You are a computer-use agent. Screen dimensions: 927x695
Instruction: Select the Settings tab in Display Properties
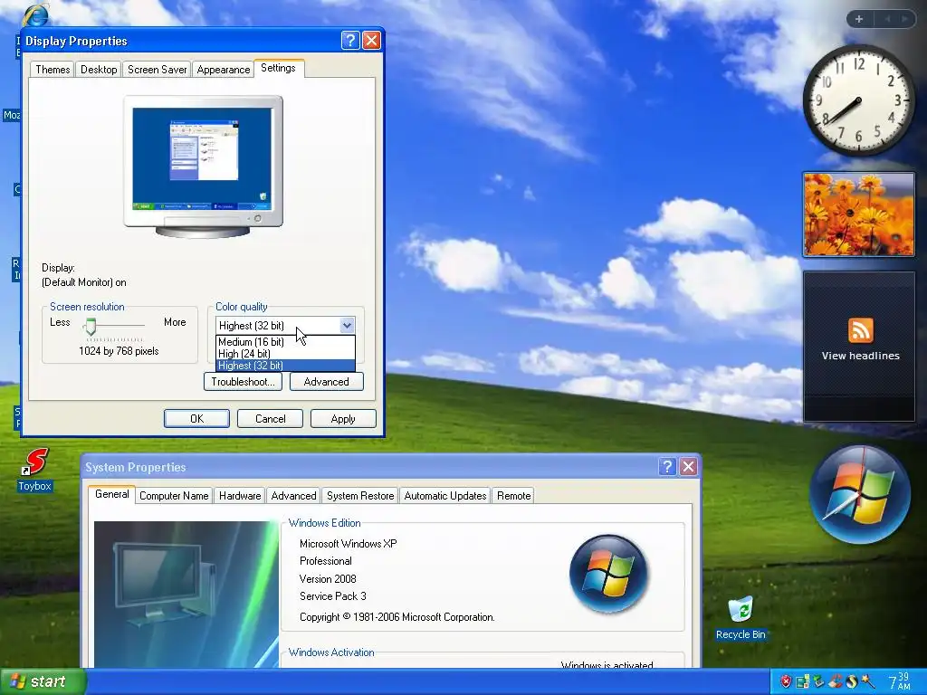pyautogui.click(x=279, y=68)
